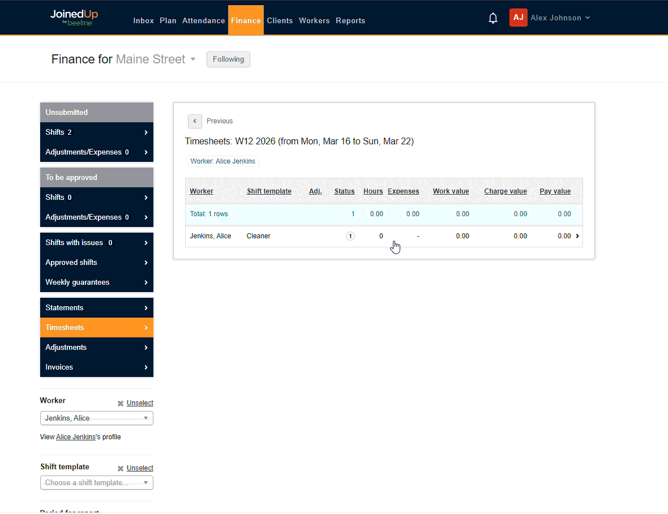Open Jenkins, Alice row via right chevron
Image resolution: width=668 pixels, height=514 pixels.
(577, 236)
